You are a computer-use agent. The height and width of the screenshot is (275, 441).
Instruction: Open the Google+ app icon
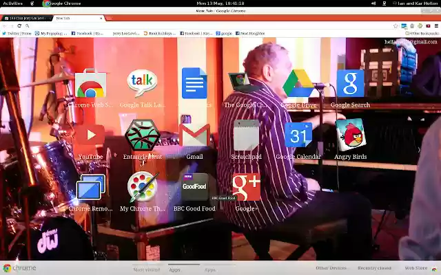point(247,187)
